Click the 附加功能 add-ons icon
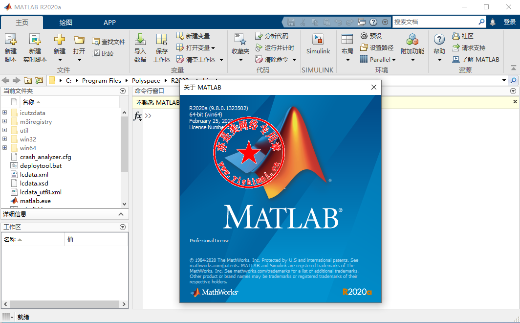 [412, 40]
